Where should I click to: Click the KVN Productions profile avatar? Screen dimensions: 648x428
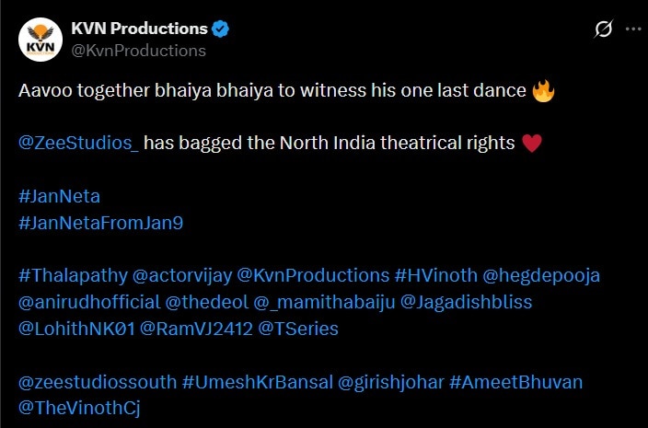(40, 38)
